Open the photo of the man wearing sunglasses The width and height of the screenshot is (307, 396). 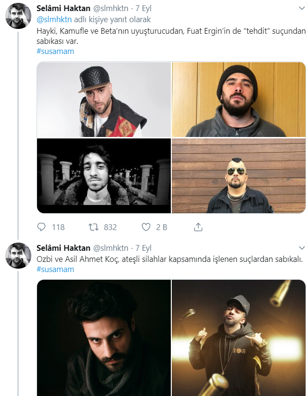pos(239,176)
